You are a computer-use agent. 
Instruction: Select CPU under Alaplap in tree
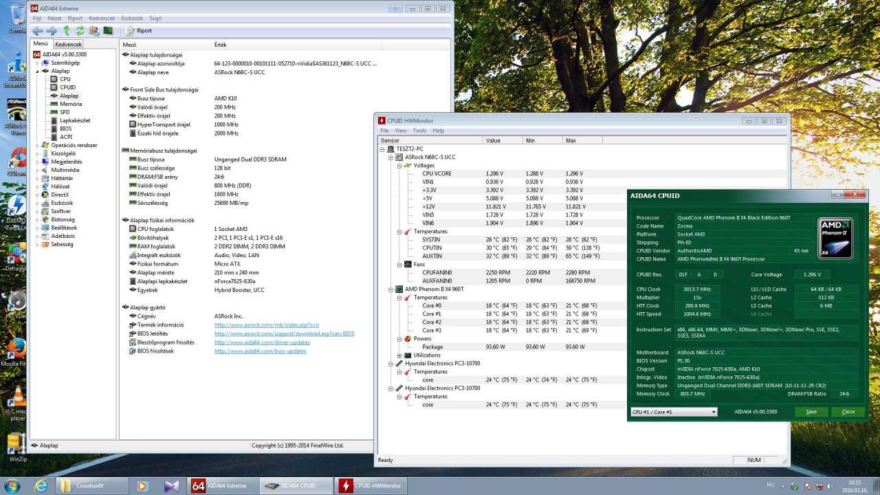coord(65,79)
